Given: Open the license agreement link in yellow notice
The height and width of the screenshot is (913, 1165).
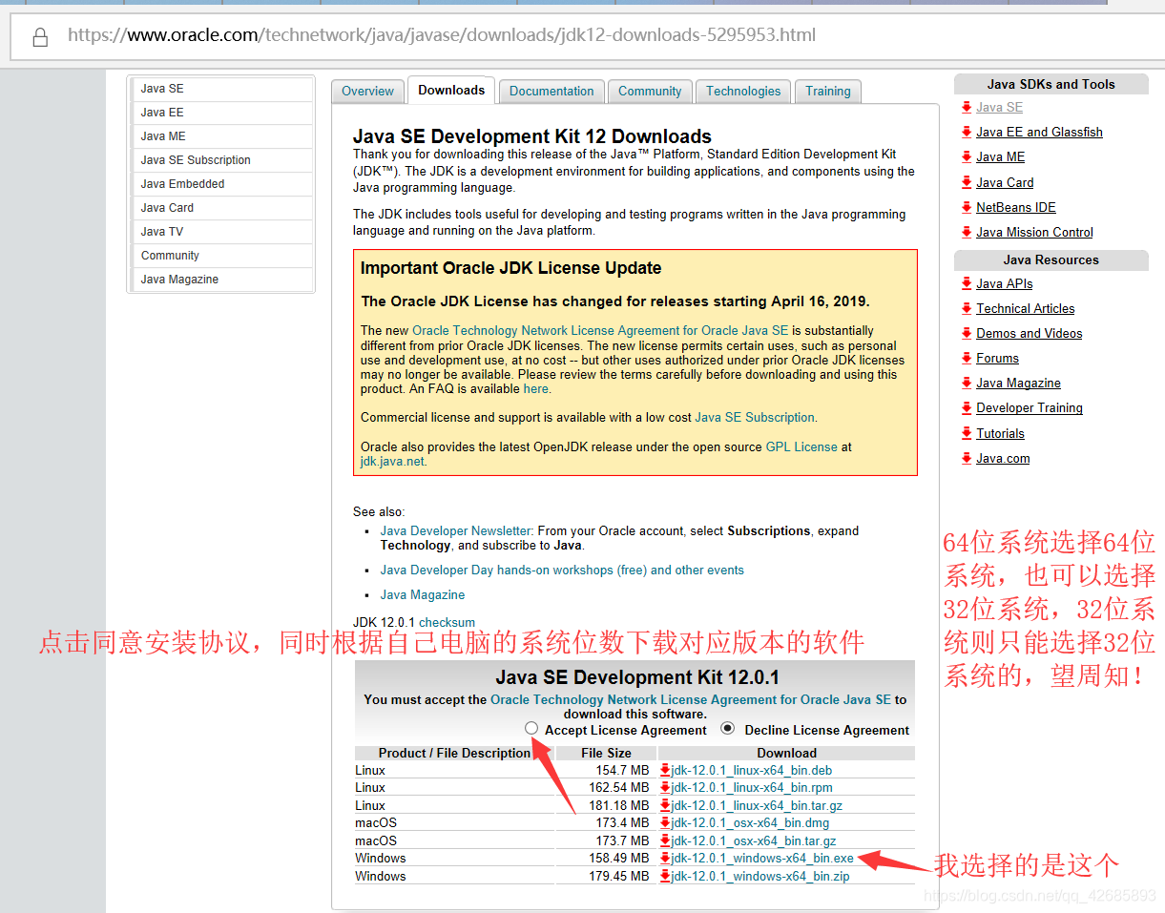Looking at the screenshot, I should [600, 331].
